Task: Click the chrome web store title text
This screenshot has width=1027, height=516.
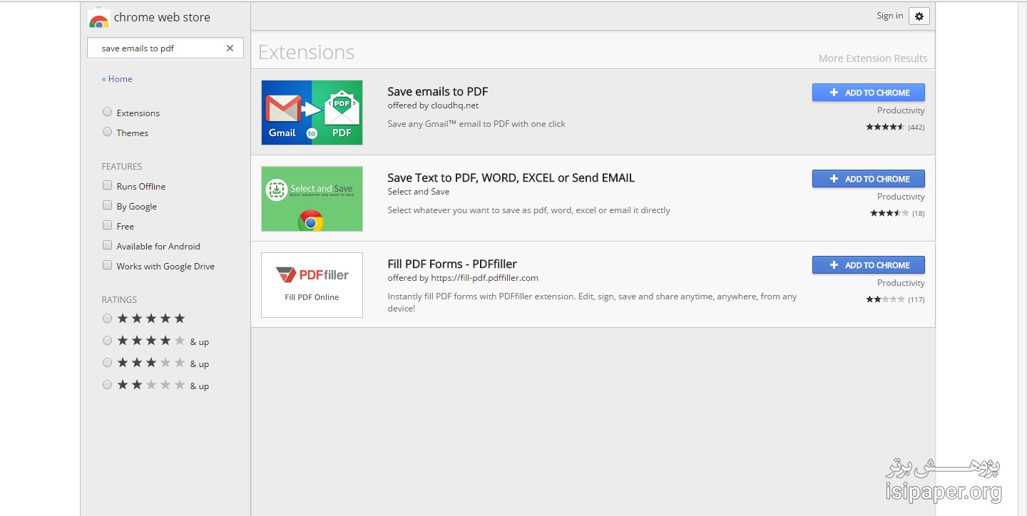Action: pos(162,17)
